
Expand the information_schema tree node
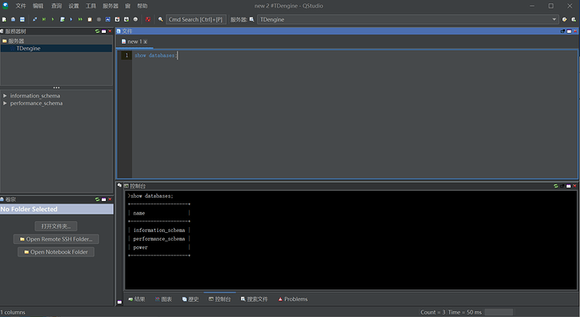pos(5,95)
